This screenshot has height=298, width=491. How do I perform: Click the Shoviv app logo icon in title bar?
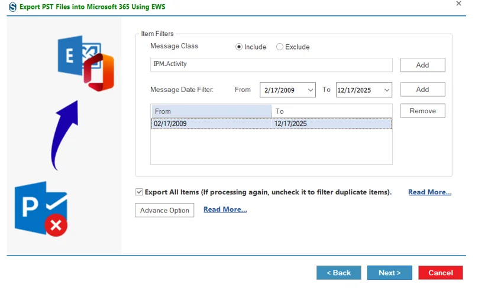[12, 7]
